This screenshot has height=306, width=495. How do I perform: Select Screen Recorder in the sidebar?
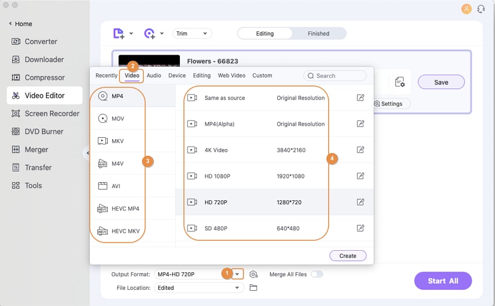point(52,113)
